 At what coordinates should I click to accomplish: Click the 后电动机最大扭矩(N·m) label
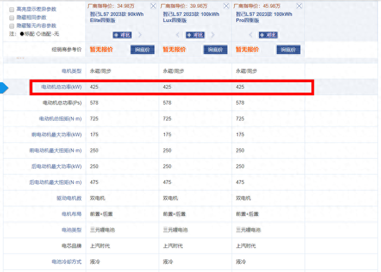point(55,182)
